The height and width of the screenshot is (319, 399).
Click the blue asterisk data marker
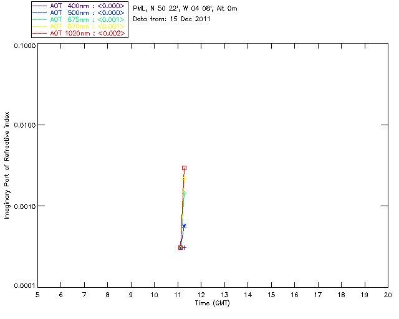tap(185, 226)
